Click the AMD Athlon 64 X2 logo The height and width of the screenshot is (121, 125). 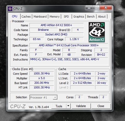point(97,32)
